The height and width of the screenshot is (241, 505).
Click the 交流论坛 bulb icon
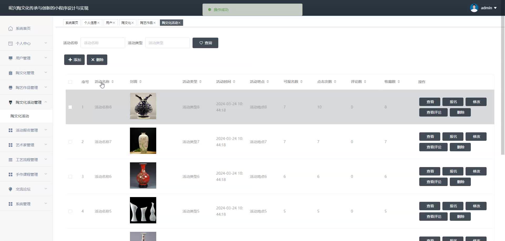(x=11, y=189)
